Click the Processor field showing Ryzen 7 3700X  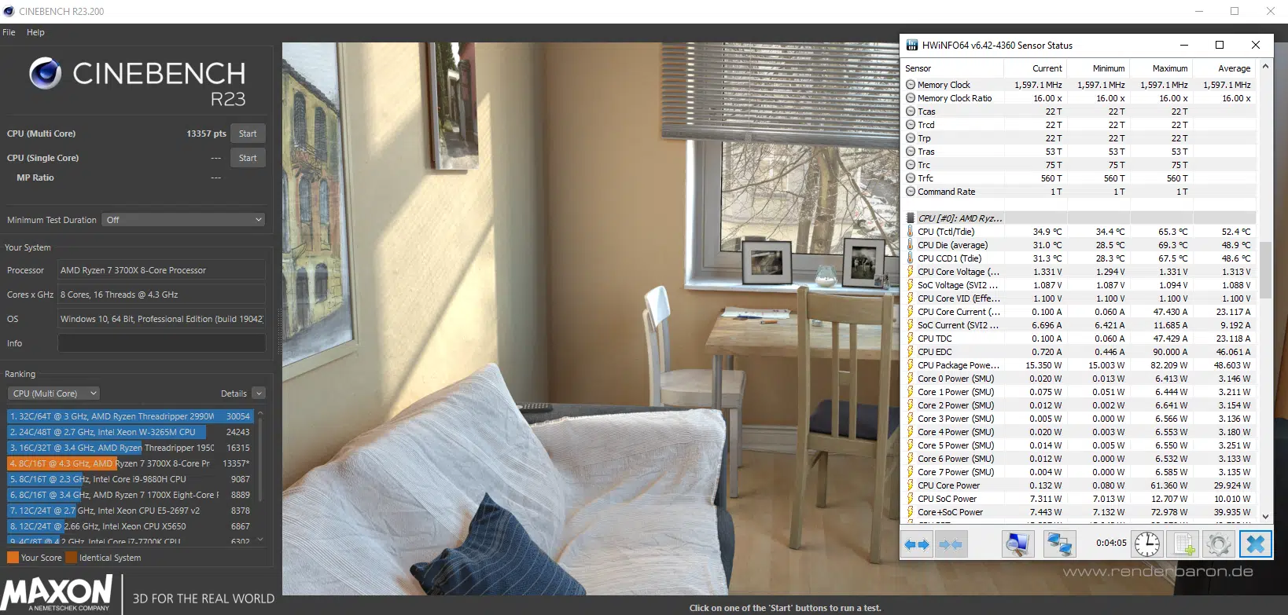coord(161,270)
